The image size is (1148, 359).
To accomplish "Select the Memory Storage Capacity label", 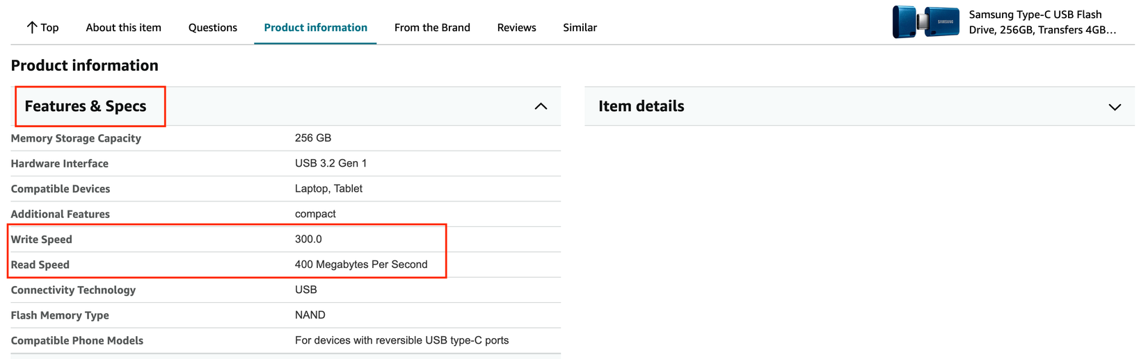I will (76, 138).
